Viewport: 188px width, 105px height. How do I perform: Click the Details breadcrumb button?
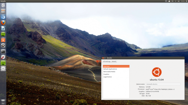point(114,61)
